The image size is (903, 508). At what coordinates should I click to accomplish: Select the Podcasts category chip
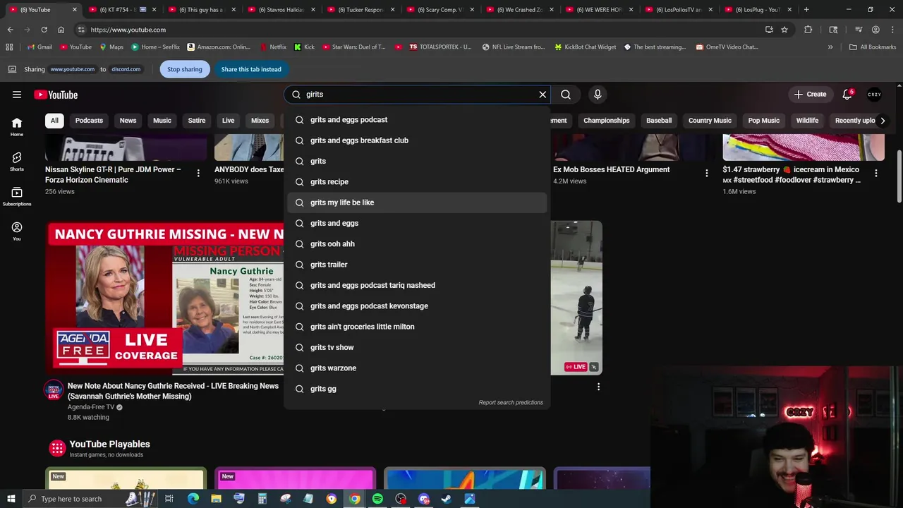coord(89,121)
